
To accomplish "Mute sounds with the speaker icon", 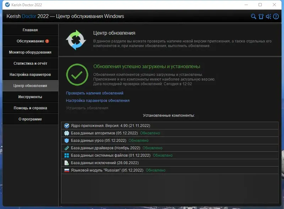I will (269, 16).
